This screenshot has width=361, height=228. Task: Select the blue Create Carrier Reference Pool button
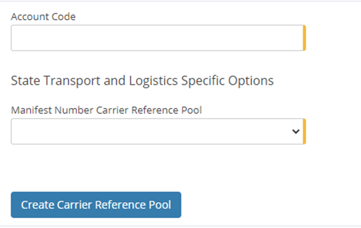pyautogui.click(x=96, y=205)
